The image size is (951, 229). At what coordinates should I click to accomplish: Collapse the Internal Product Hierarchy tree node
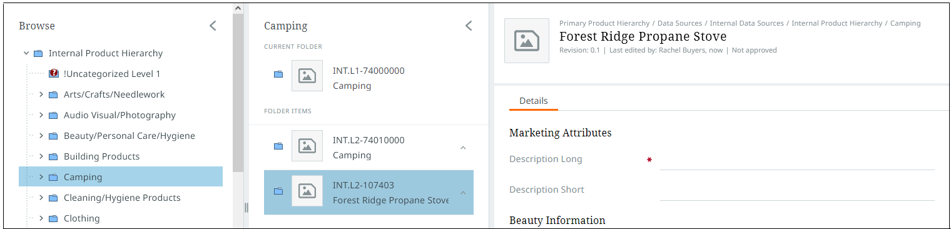pyautogui.click(x=26, y=53)
